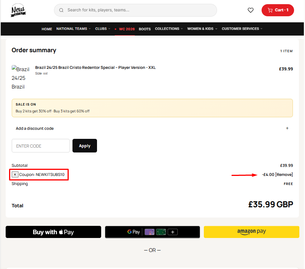Pay using the Google Pay button

pos(152,232)
